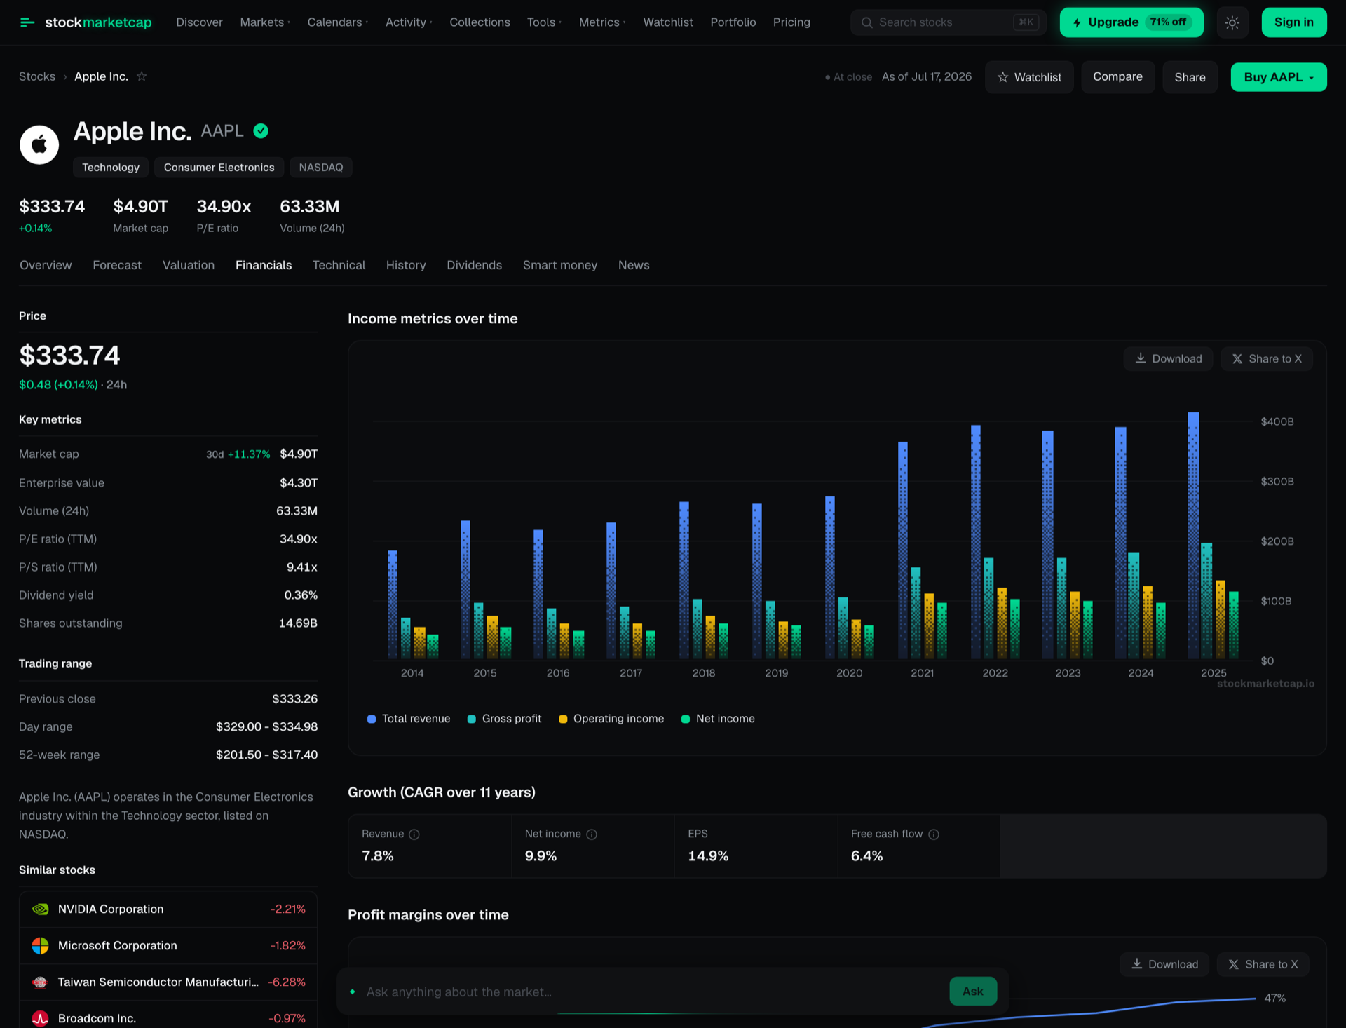Open Portfolio in top navigation
Screen dimensions: 1346x1028
pos(733,22)
